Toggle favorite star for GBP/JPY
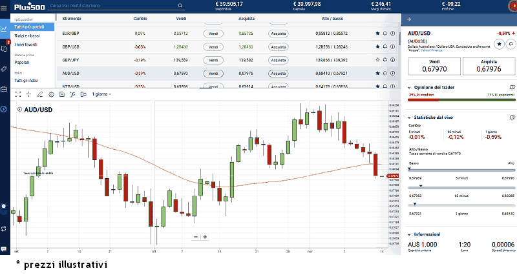The image size is (517, 275). [377, 59]
